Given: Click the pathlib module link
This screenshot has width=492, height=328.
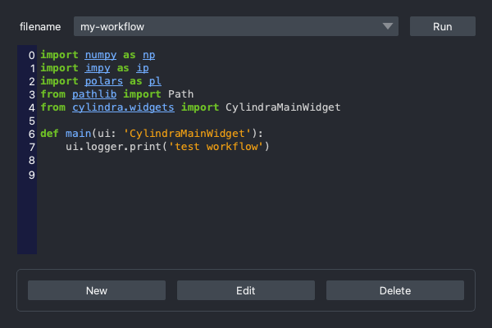Looking at the screenshot, I should click(x=94, y=94).
